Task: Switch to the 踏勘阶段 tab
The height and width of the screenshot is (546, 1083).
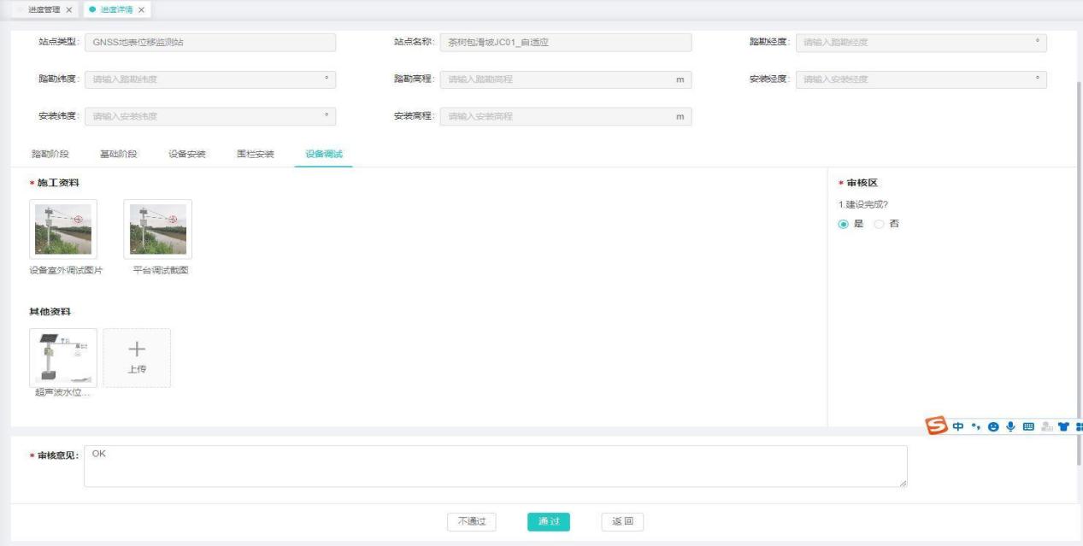Action: click(x=50, y=154)
